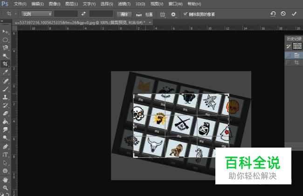Cancel the current crop operation
Image resolution: width=303 pixels, height=196 pixels.
tap(283, 14)
